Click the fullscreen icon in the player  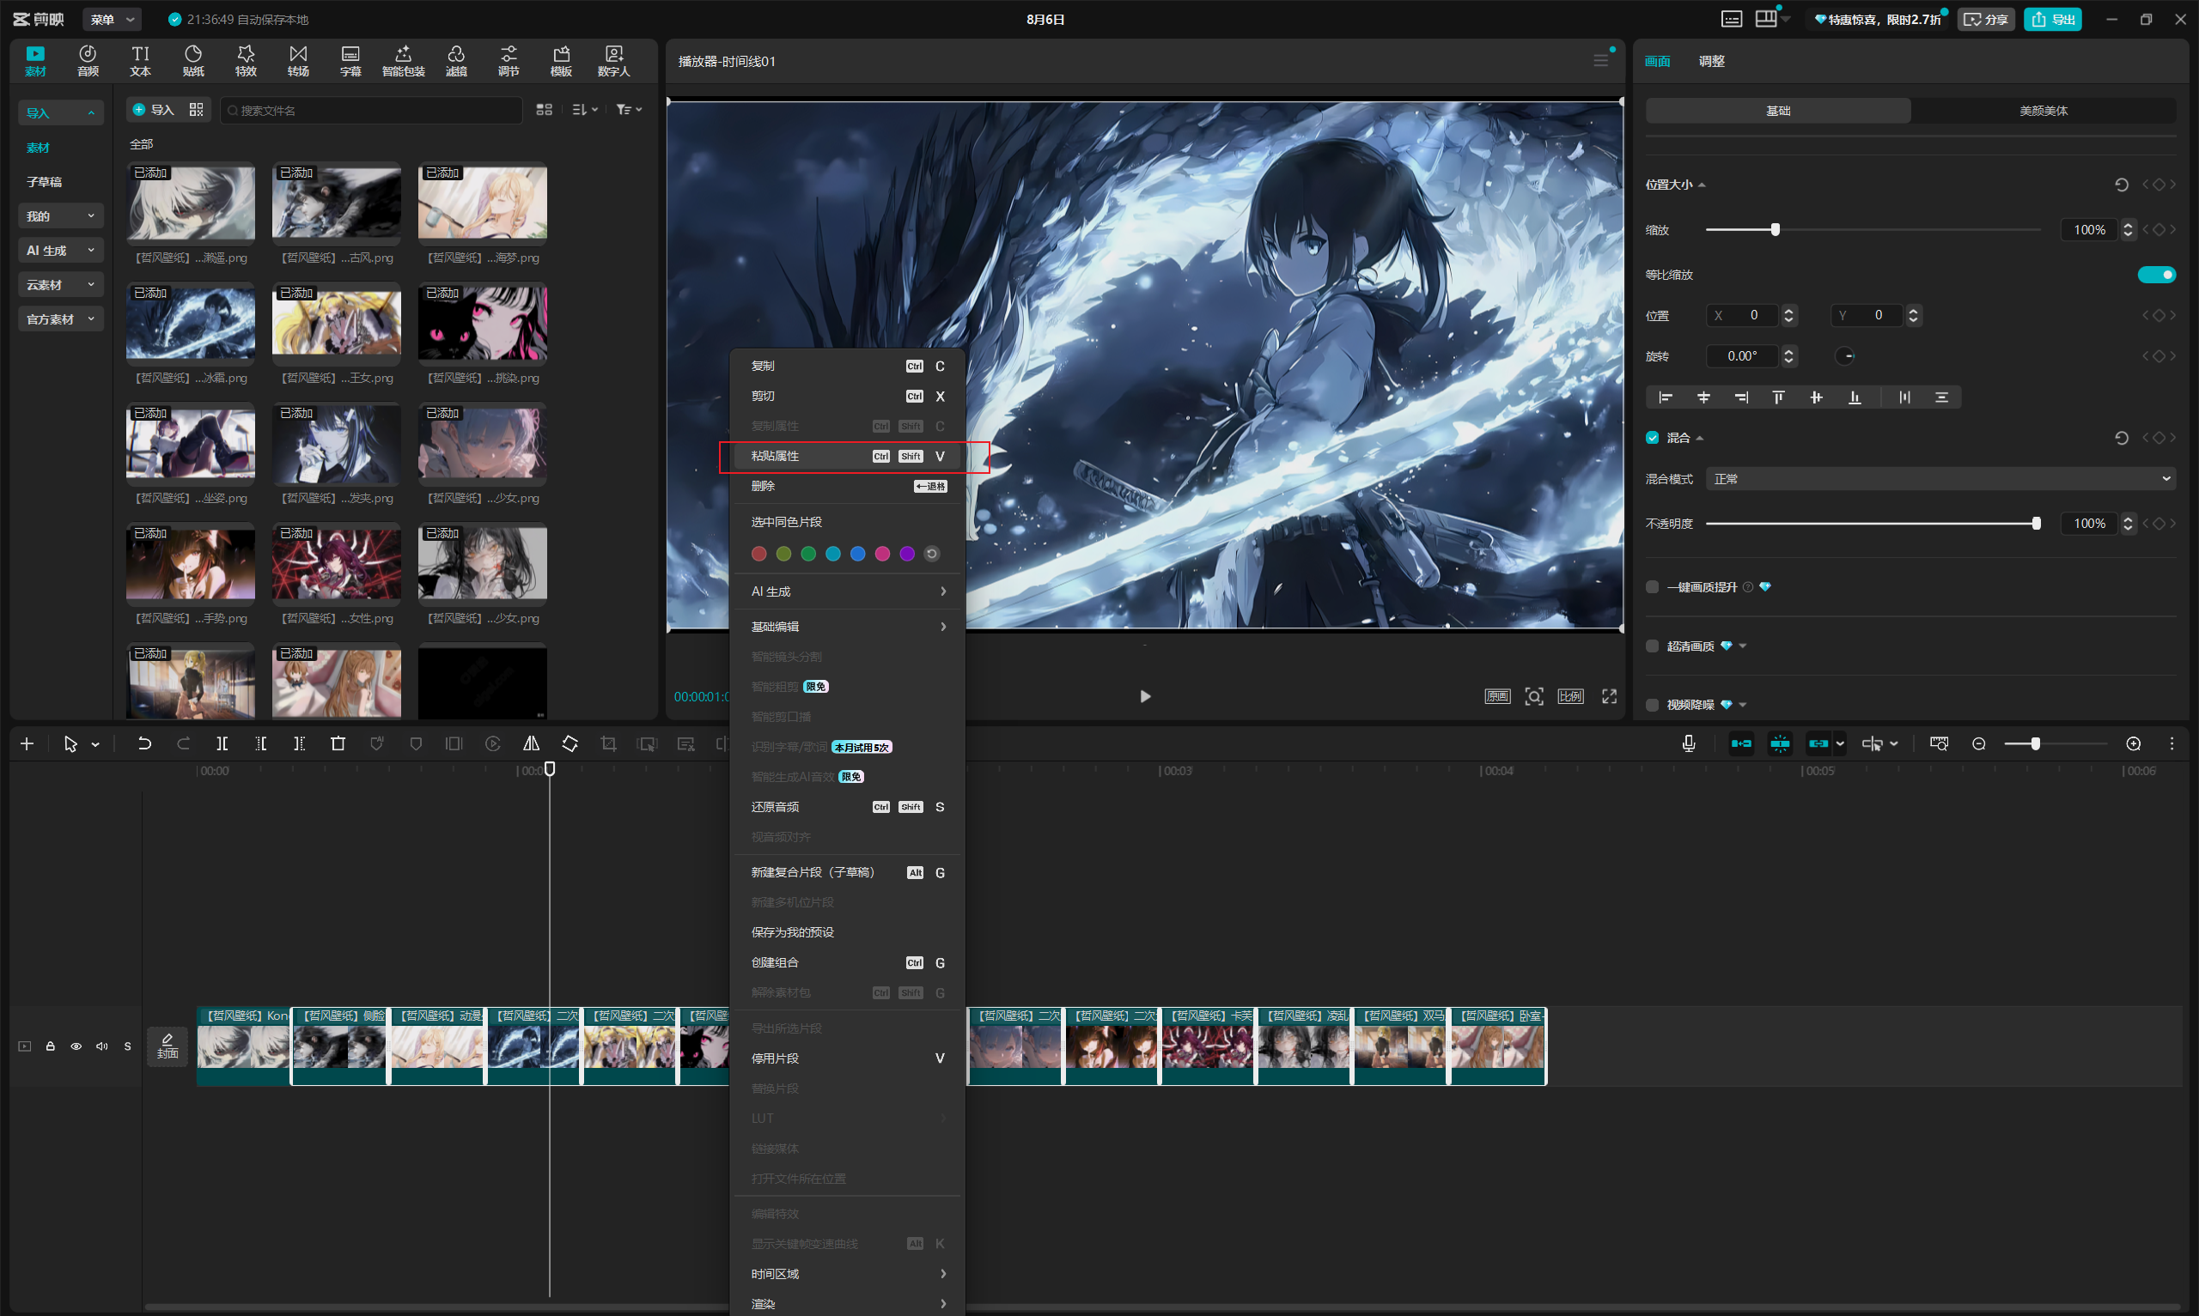1609,696
